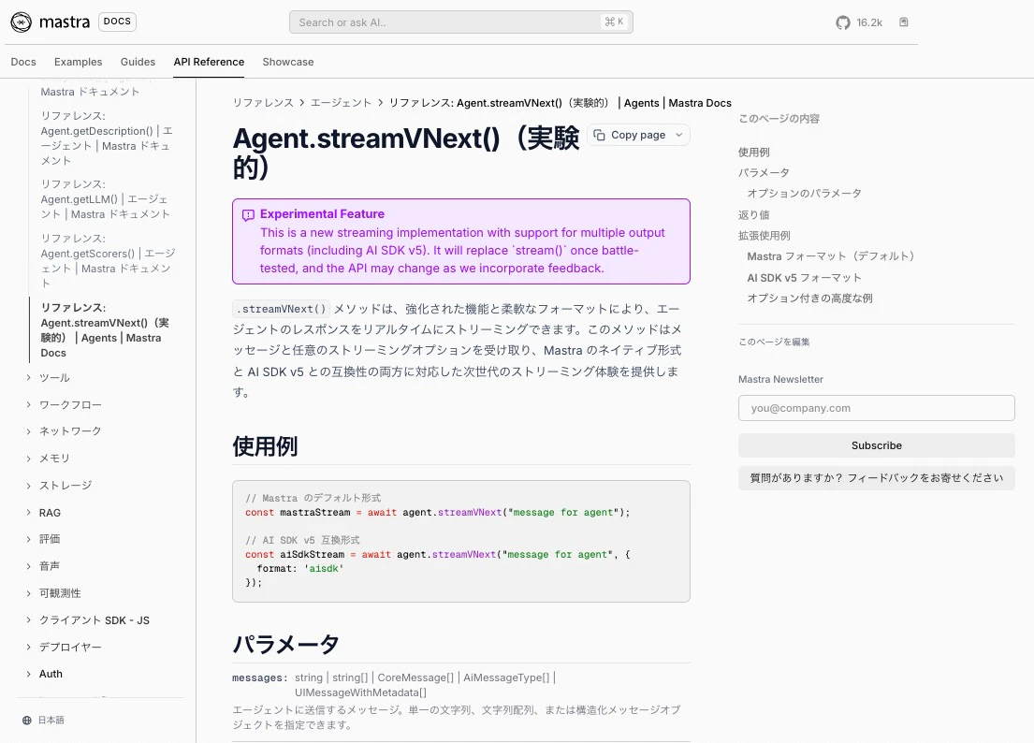
Task: Focus the Search or ask AI field
Action: pos(461,22)
